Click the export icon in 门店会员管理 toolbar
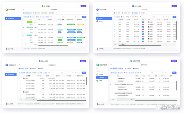This screenshot has height=114, width=184. 169,17
